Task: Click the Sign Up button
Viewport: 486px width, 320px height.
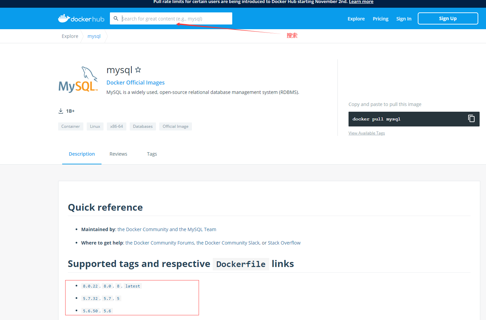Action: [448, 18]
